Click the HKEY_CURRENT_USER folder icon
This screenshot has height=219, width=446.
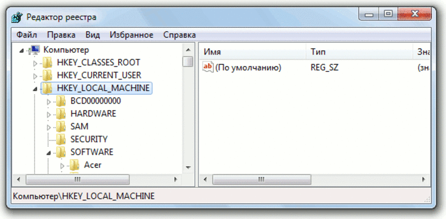point(47,76)
